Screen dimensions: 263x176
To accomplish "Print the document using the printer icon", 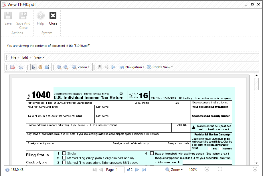I will 21,67.
